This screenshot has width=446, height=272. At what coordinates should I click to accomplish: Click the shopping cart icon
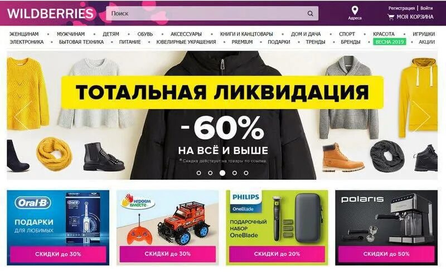pos(391,17)
